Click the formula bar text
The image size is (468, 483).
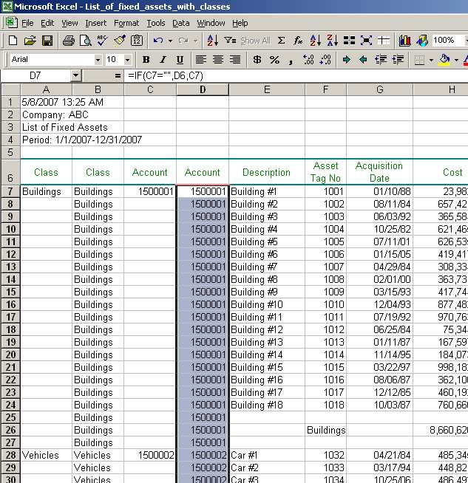tap(166, 76)
